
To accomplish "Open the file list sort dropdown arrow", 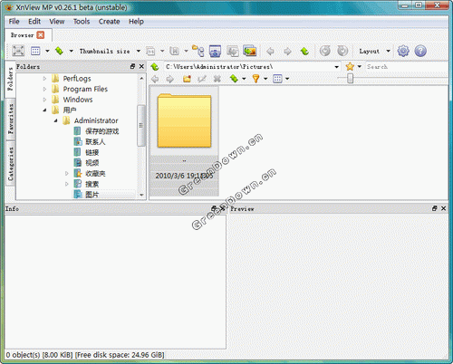I will [x=244, y=79].
